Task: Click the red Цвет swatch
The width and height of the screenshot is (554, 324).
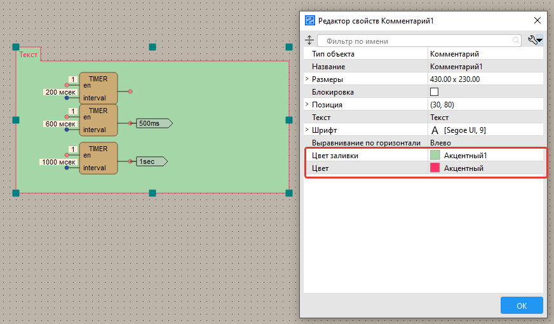Action: tap(435, 168)
